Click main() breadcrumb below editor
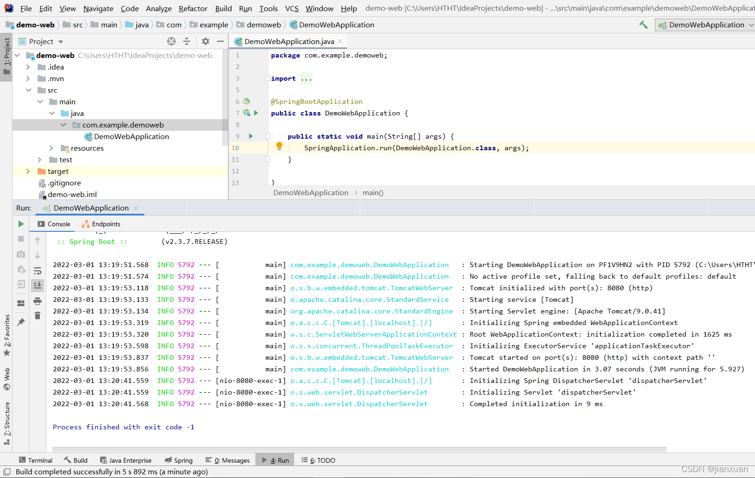 click(373, 193)
